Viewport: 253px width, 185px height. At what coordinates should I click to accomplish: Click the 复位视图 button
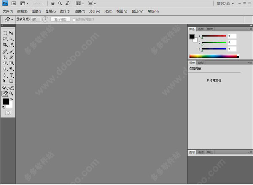[x=60, y=19]
